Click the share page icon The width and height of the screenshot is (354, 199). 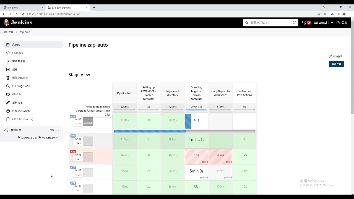click(x=319, y=14)
